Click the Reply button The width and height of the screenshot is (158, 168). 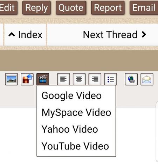pyautogui.click(x=36, y=8)
